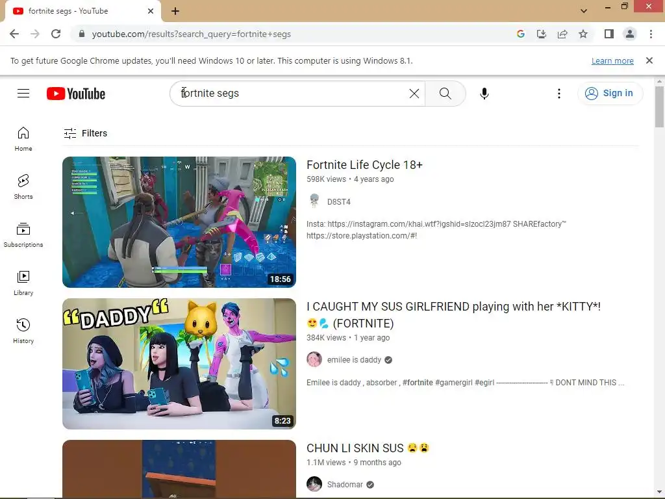Click the Shadomar channel avatar
This screenshot has height=499, width=665.
[314, 483]
